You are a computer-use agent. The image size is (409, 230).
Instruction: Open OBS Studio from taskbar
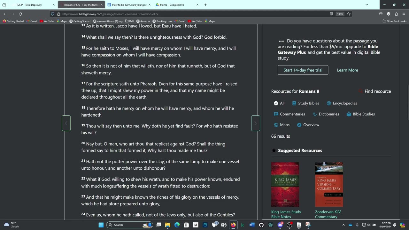289,225
